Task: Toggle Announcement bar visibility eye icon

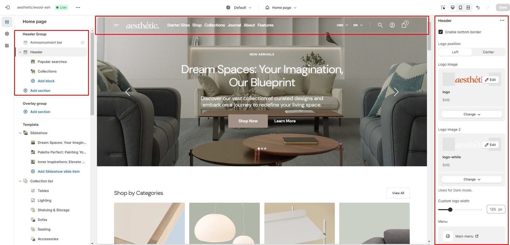Action: click(82, 42)
